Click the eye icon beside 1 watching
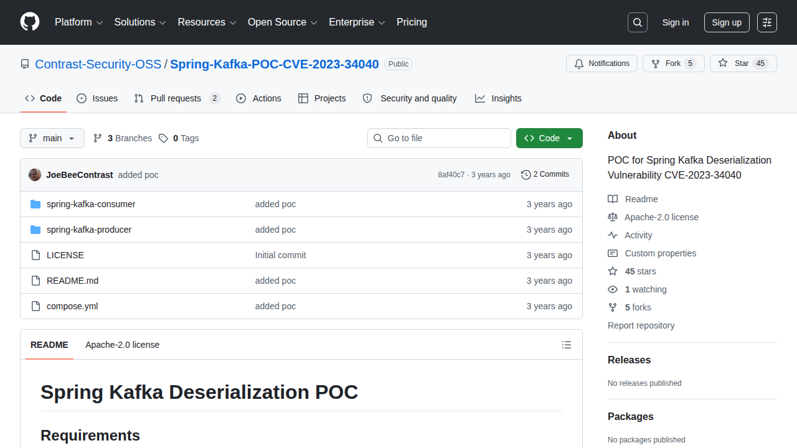The height and width of the screenshot is (448, 797). coord(613,289)
